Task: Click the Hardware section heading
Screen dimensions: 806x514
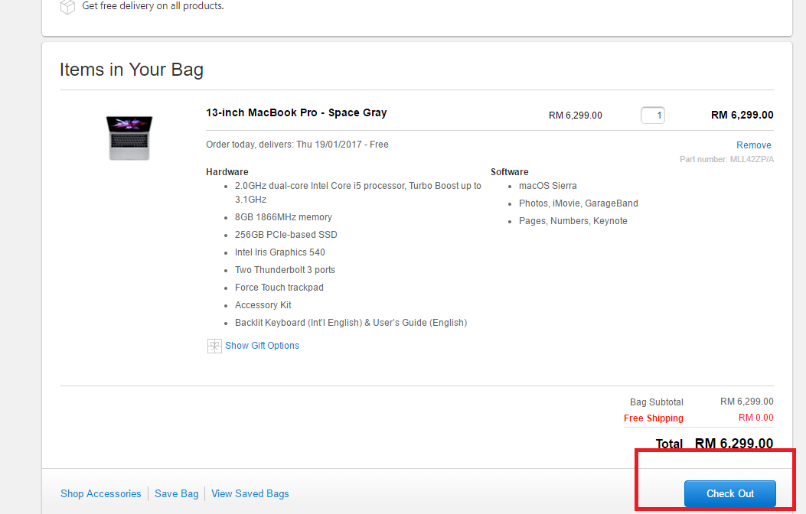Action: pos(227,172)
